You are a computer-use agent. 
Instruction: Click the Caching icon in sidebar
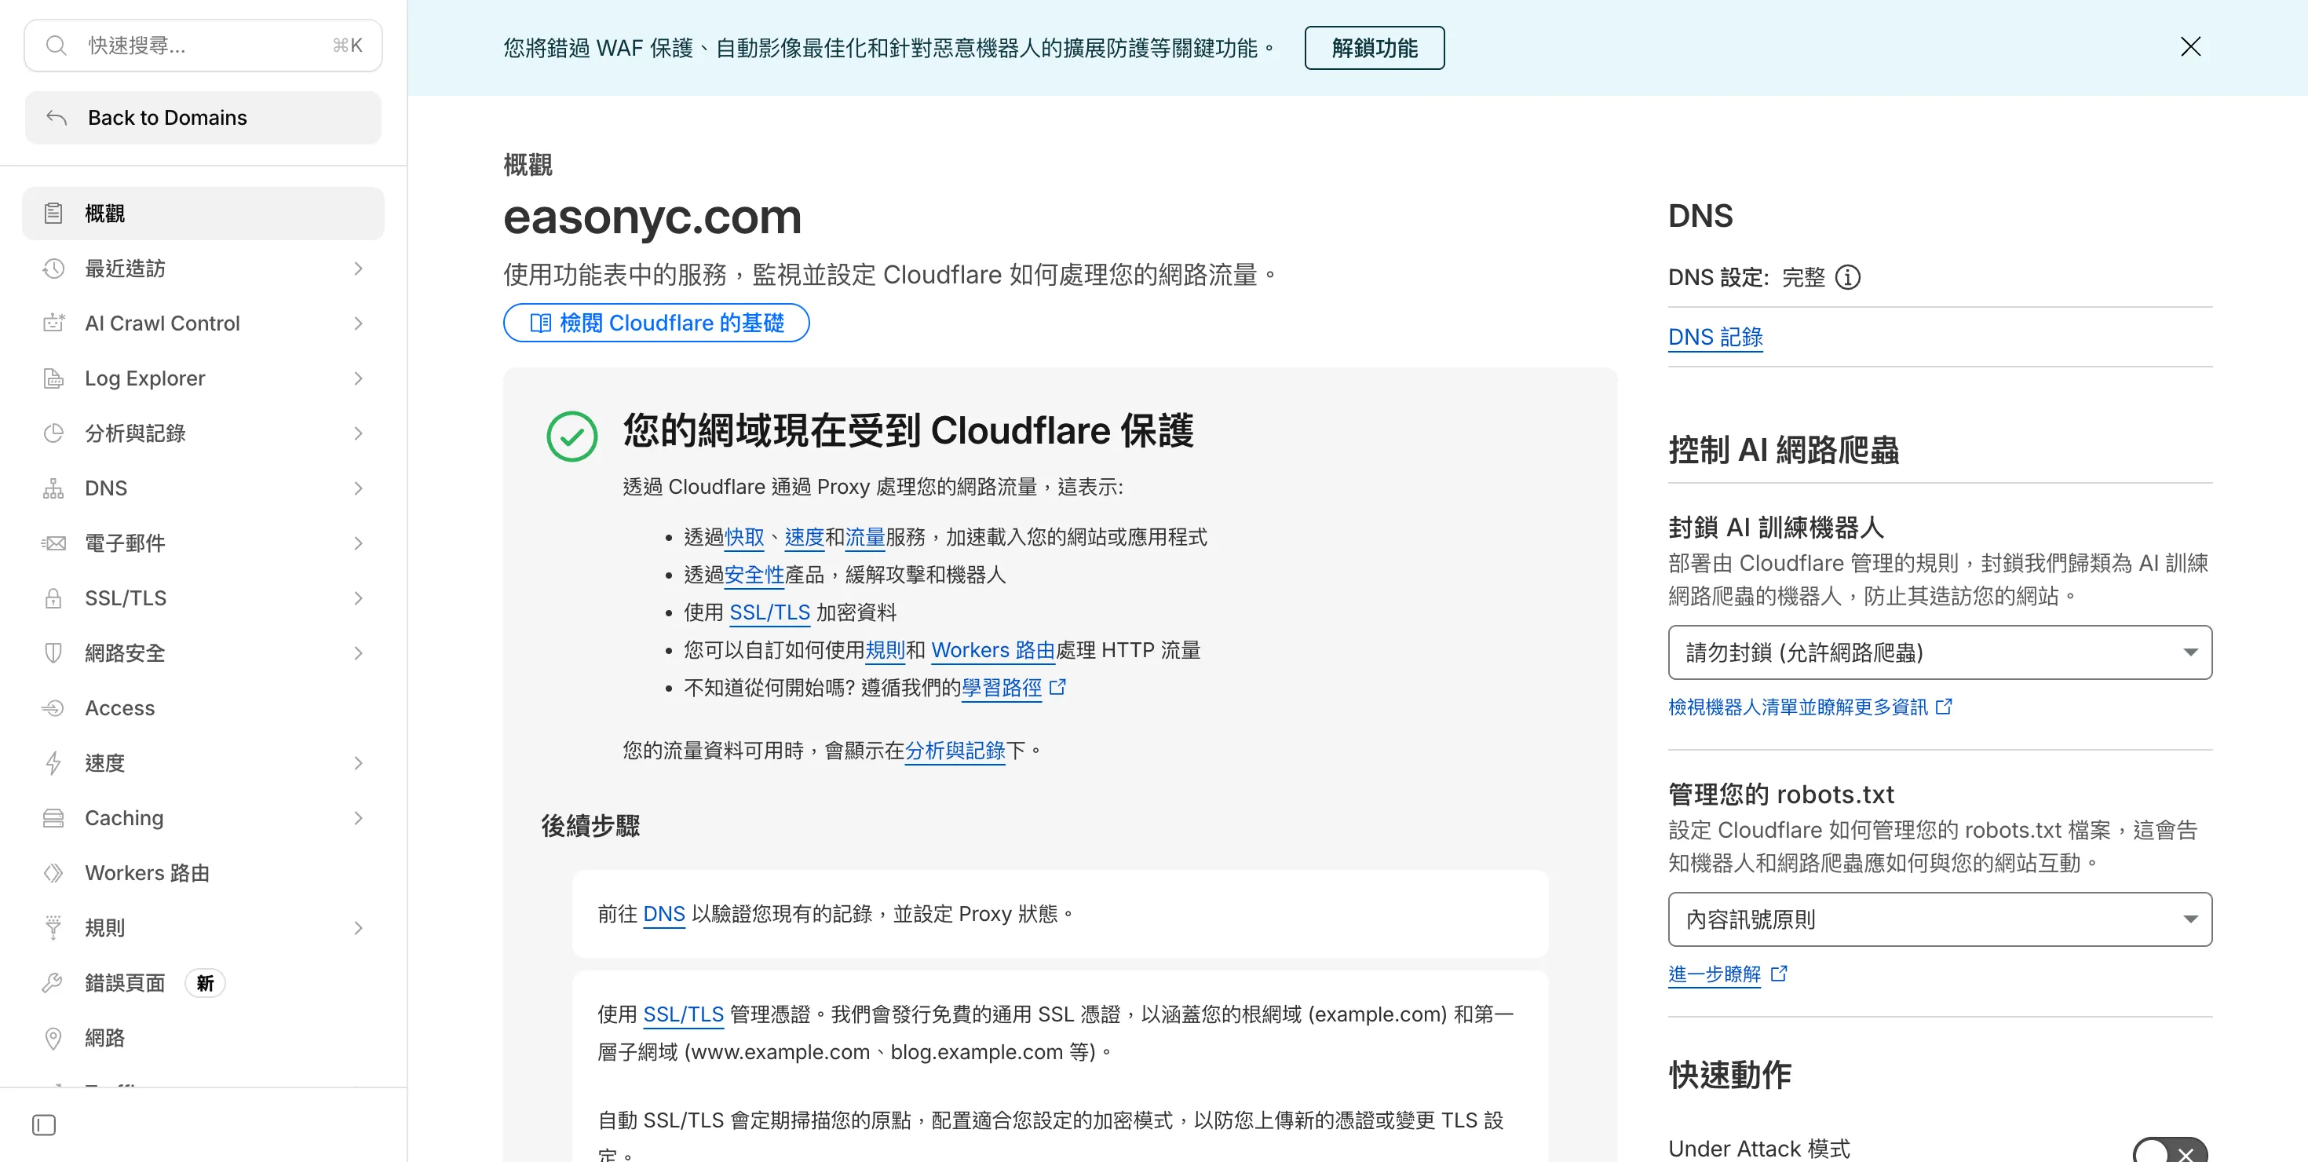pos(53,818)
